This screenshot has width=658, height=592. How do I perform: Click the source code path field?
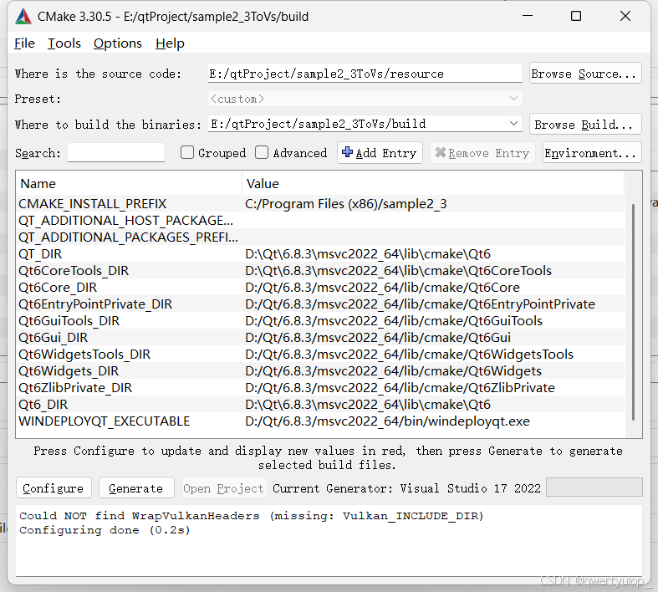point(365,74)
